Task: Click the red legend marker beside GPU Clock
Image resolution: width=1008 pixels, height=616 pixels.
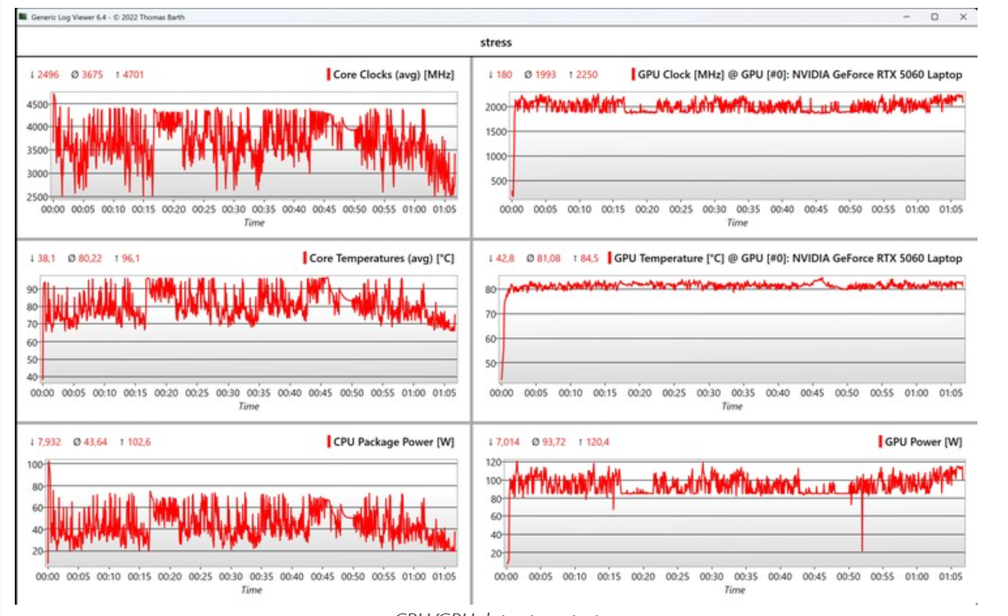Action: 633,75
